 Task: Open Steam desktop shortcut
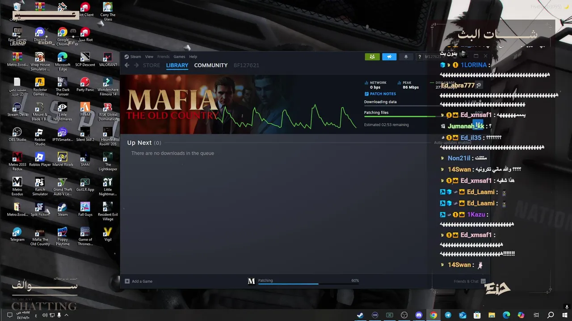pos(63,210)
